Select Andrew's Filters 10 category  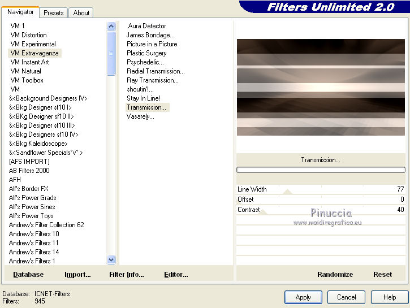click(34, 234)
